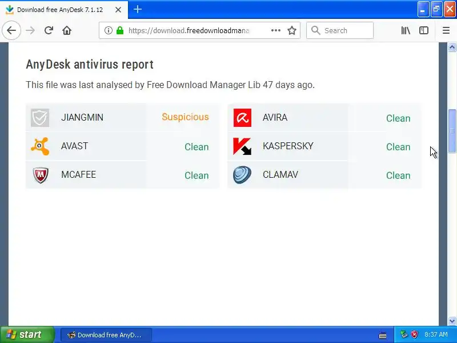This screenshot has width=457, height=343.
Task: Click the Suspicious result text
Action: tap(185, 117)
